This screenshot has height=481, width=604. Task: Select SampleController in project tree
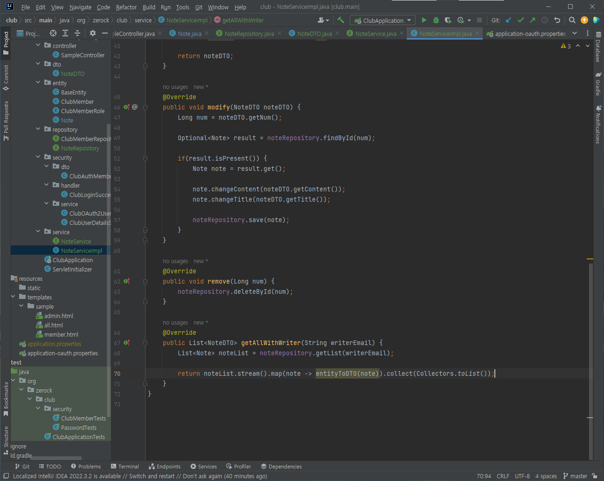click(x=83, y=55)
